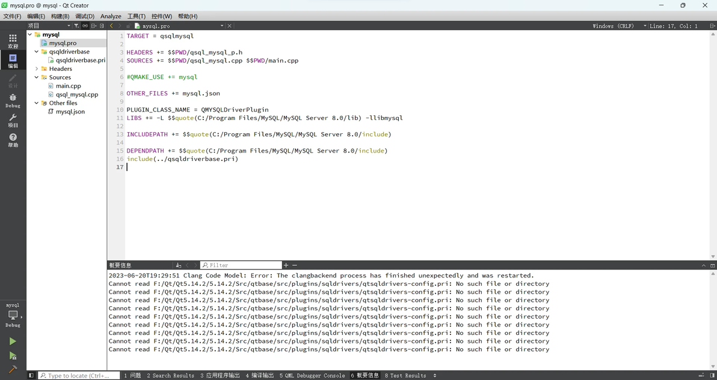Open the Windows (CRLF) line ending dropdown

tap(619, 26)
